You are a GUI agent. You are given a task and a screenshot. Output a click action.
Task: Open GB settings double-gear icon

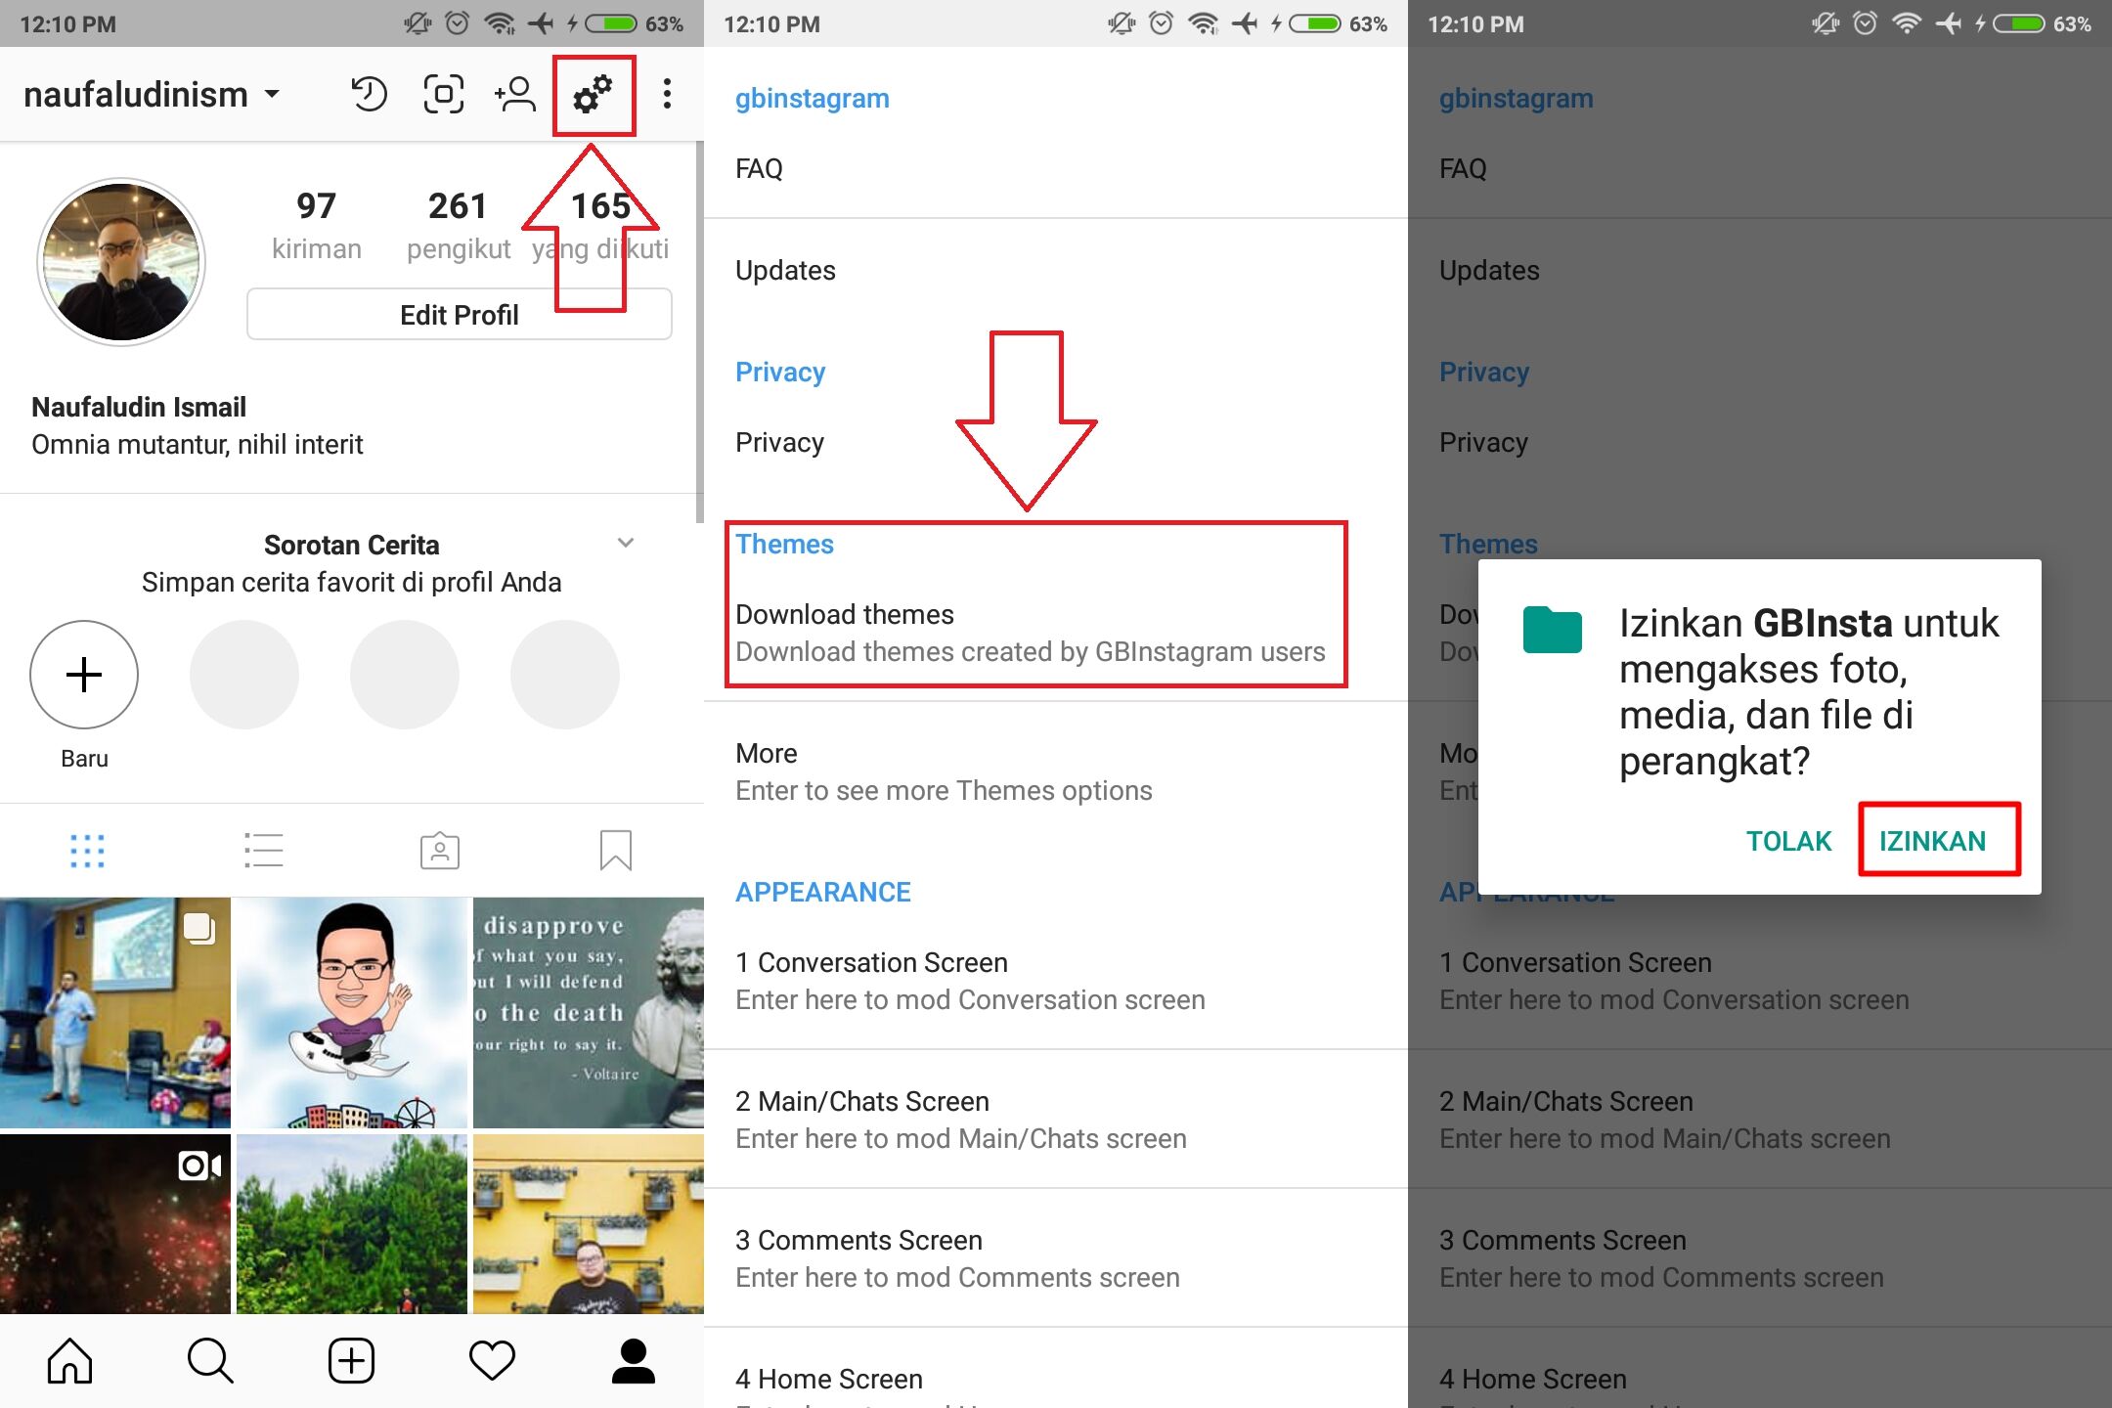(x=593, y=95)
